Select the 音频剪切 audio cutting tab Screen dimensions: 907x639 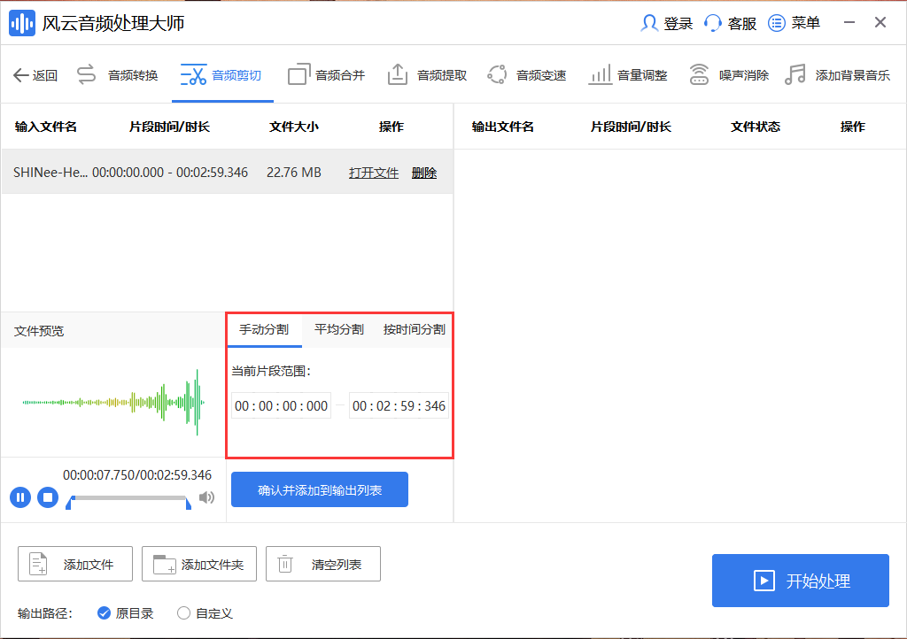coord(221,75)
